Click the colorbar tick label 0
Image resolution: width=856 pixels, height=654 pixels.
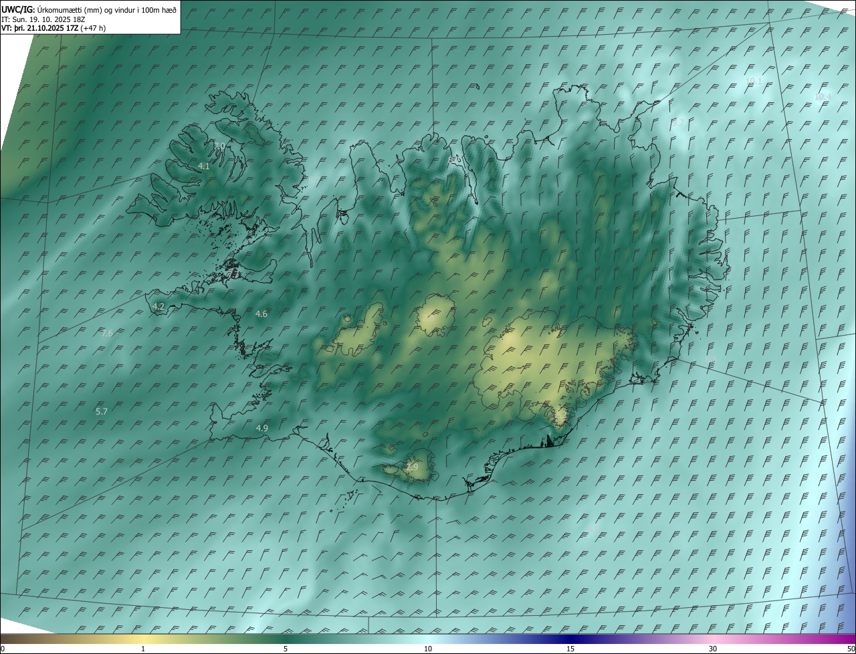tap(3, 649)
